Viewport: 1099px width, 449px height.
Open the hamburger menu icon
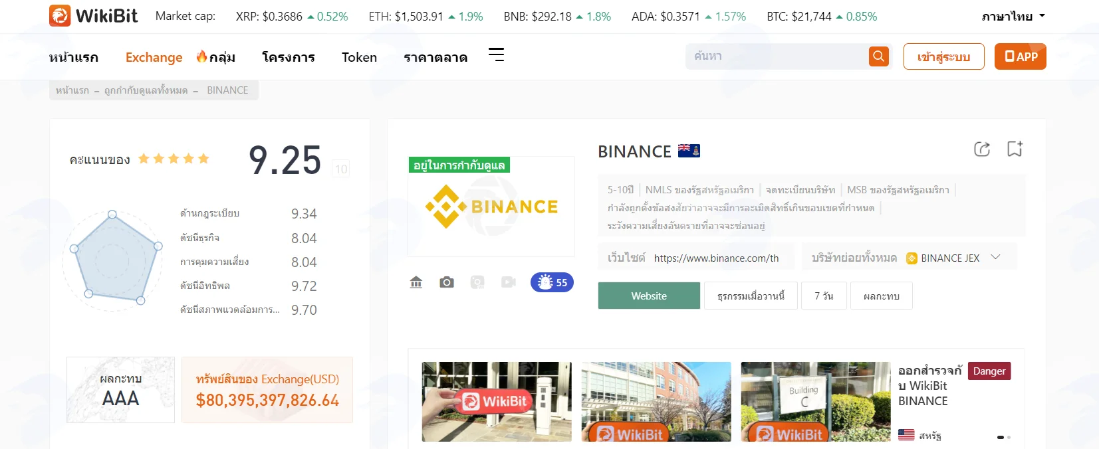point(496,55)
